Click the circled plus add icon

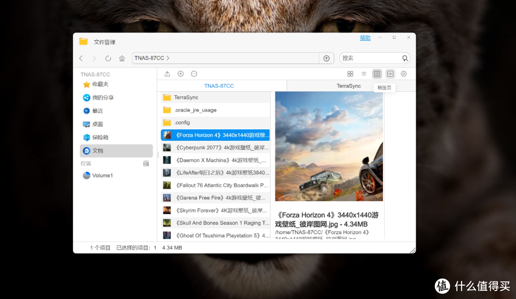pos(181,74)
